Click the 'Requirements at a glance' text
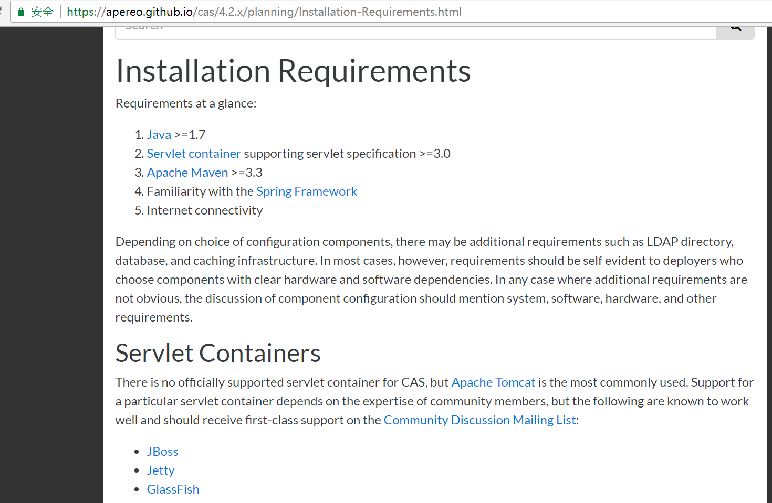Screen dimensions: 772x503 coord(186,103)
